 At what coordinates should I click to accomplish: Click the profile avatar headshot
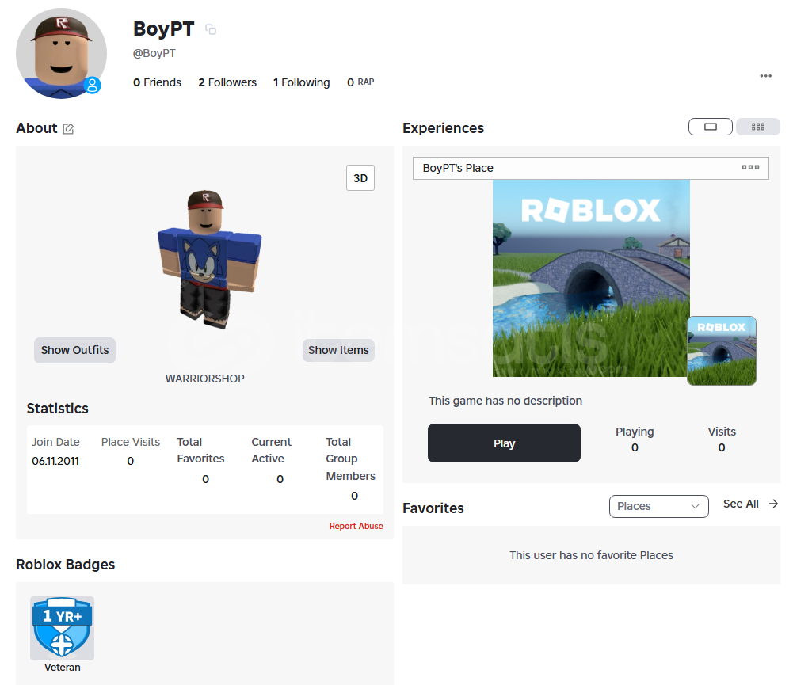pyautogui.click(x=61, y=53)
